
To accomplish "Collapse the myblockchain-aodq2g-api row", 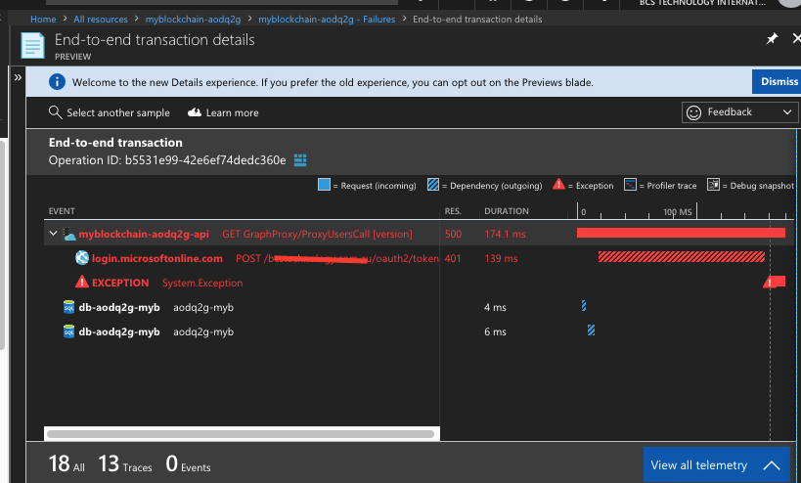I will click(53, 234).
